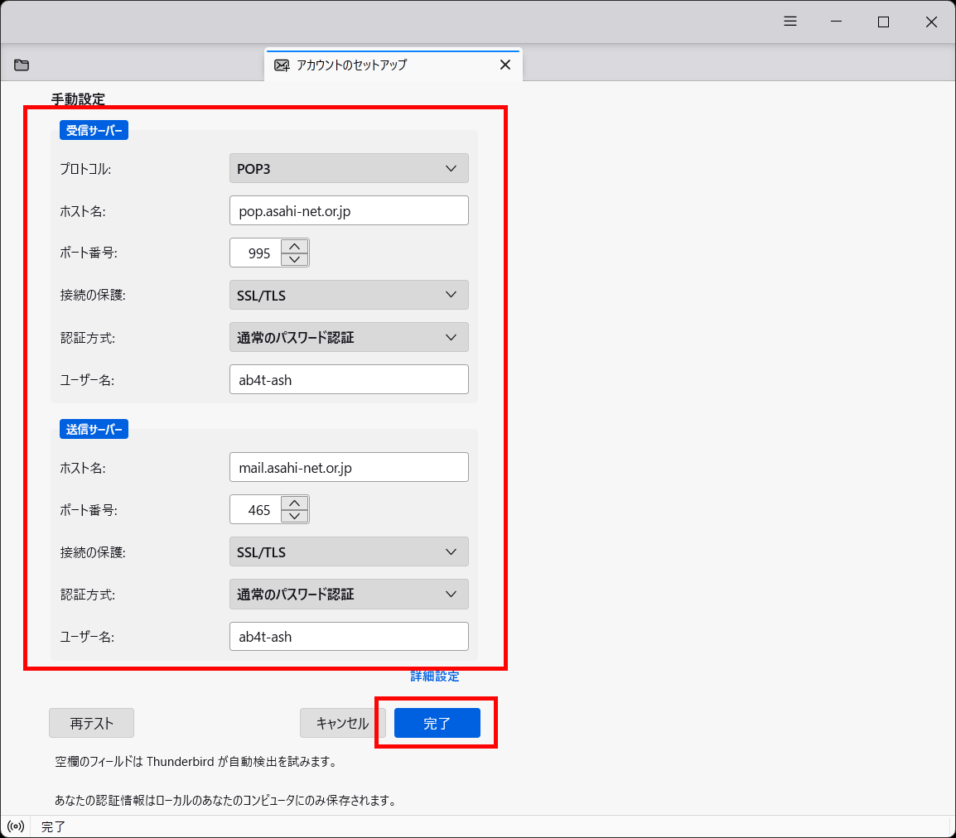The width and height of the screenshot is (956, 838).
Task: Click the 手動設定 heading
Action: pyautogui.click(x=78, y=99)
